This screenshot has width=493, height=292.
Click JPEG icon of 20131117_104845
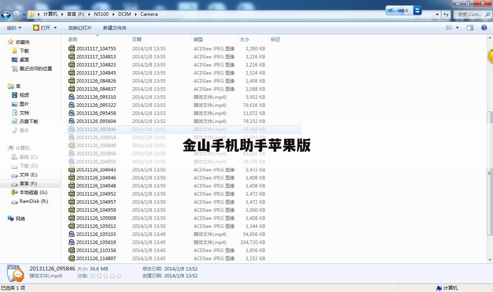71,73
